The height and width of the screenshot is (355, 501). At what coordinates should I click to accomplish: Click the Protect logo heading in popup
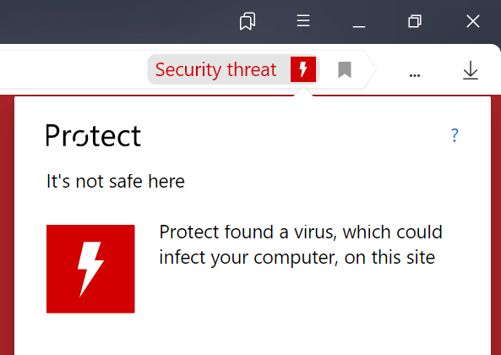[x=93, y=135]
